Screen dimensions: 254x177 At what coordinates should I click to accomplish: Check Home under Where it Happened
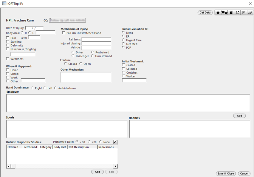(x=8, y=70)
